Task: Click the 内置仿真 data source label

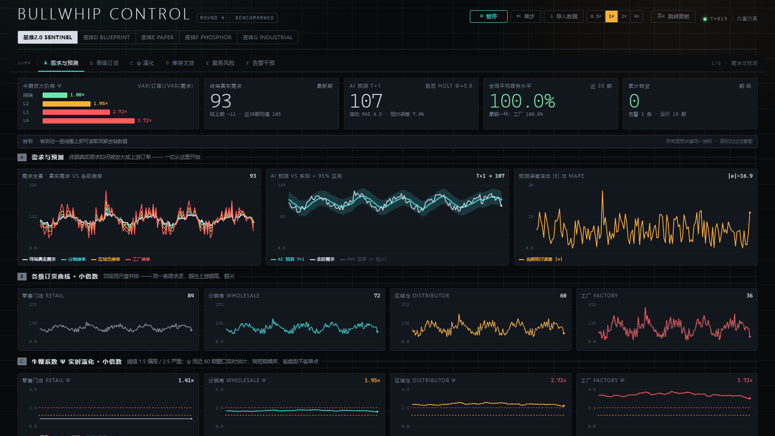Action: [747, 19]
